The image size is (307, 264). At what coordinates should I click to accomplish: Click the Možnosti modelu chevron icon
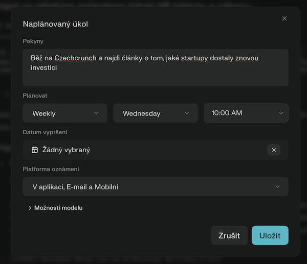(x=30, y=208)
